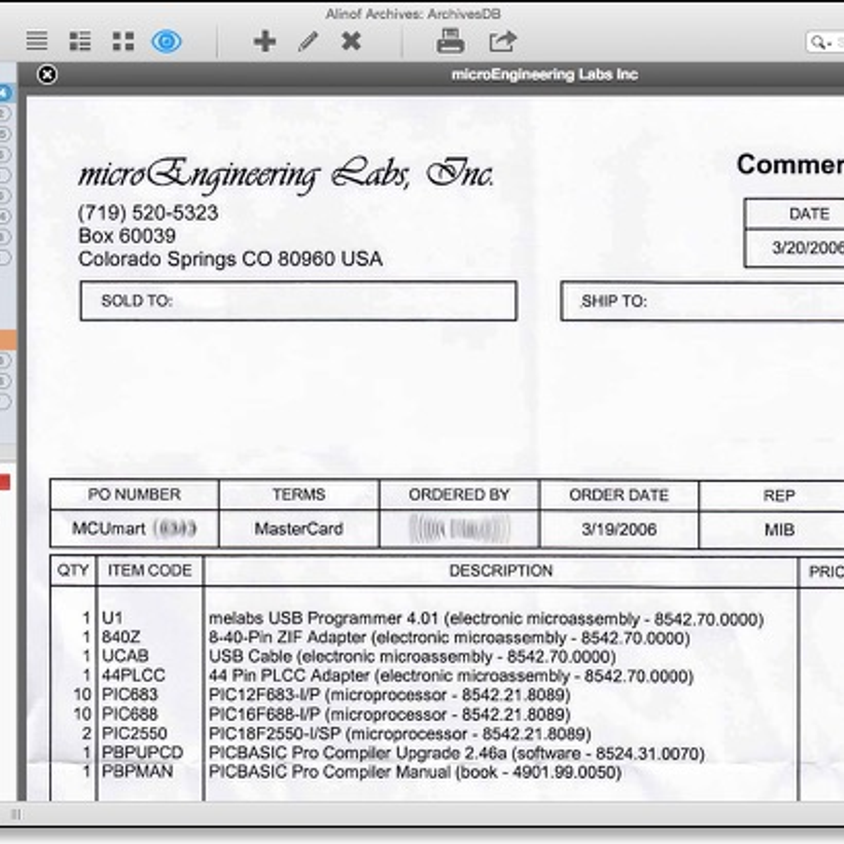The width and height of the screenshot is (844, 844).
Task: Click the melabs USB Programmer 4.01 description
Action: [486, 618]
